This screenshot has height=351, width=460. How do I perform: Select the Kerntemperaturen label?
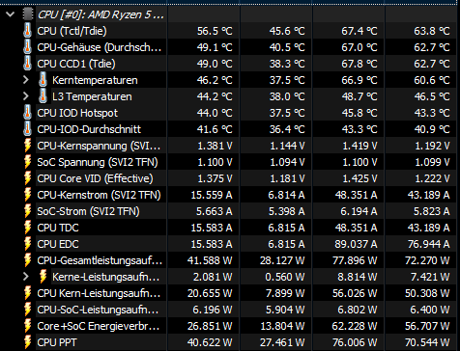pyautogui.click(x=95, y=80)
